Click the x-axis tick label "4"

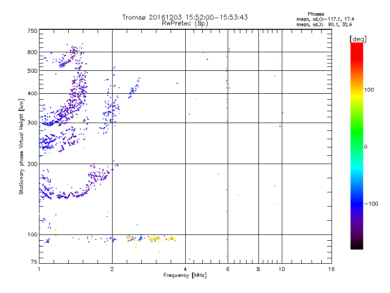185,269
